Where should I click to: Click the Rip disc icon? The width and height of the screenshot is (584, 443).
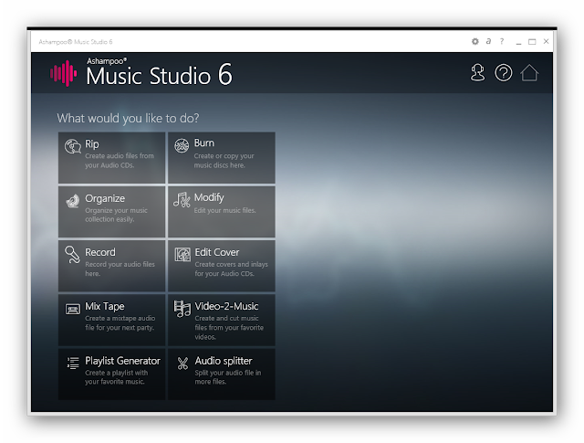[73, 146]
